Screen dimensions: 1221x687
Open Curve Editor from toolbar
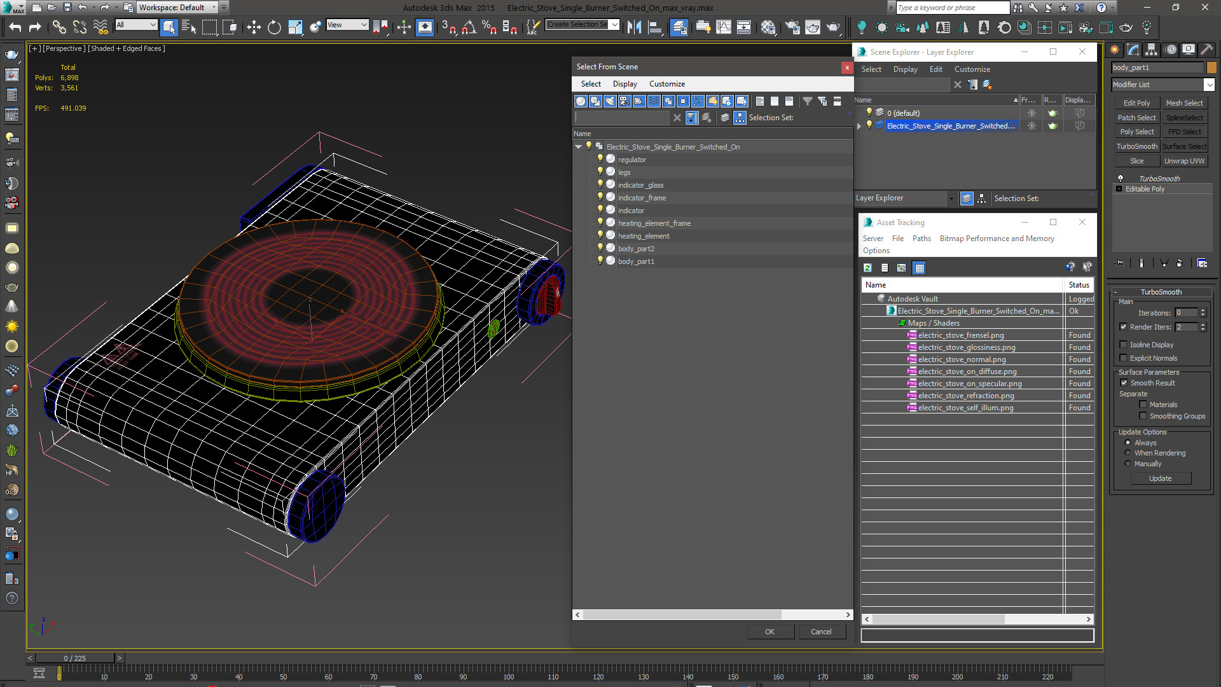[724, 27]
